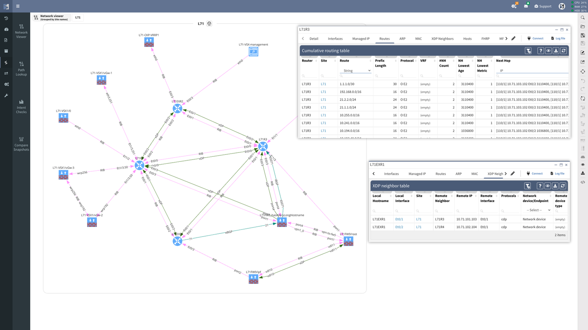Switch to the ARP tab in L71R3
The height and width of the screenshot is (330, 588).
click(402, 38)
